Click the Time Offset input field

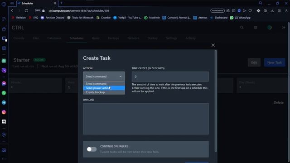pyautogui.click(x=170, y=77)
